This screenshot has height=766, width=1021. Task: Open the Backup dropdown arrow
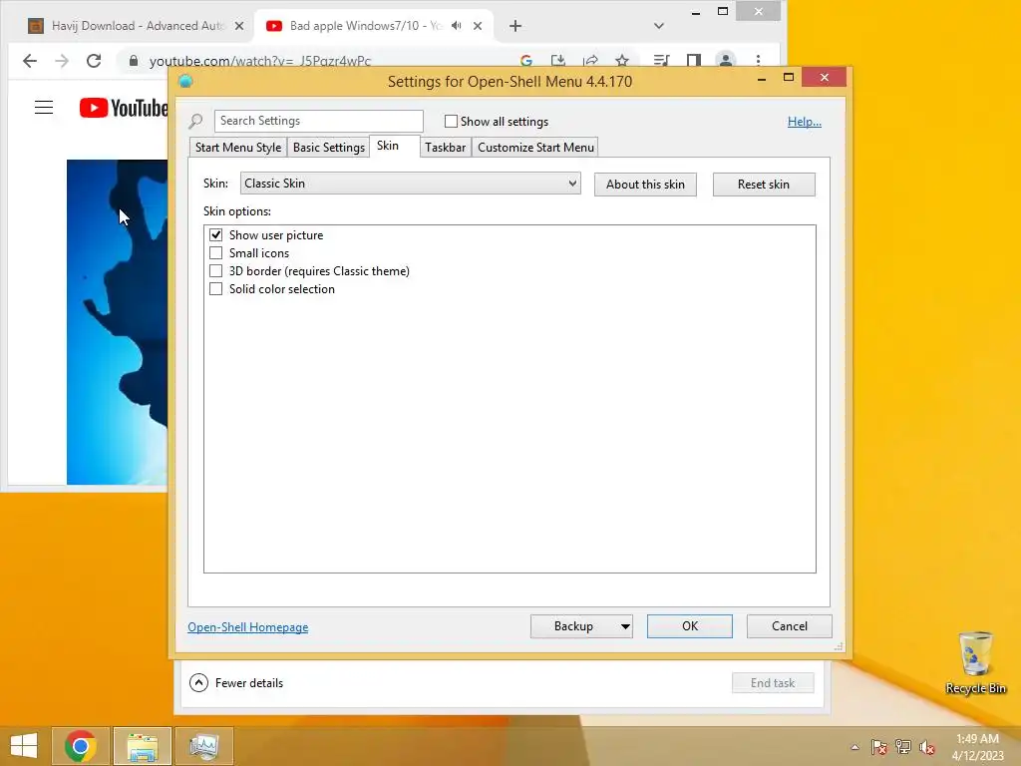tap(625, 626)
